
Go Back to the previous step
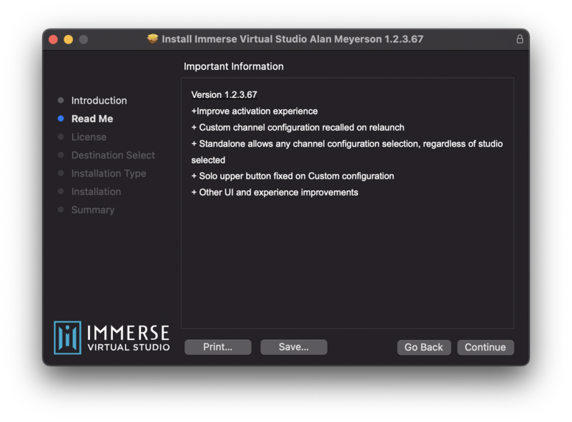424,347
